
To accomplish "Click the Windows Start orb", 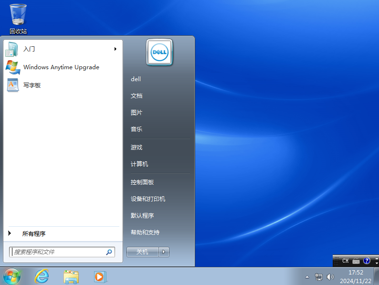I will (12, 276).
